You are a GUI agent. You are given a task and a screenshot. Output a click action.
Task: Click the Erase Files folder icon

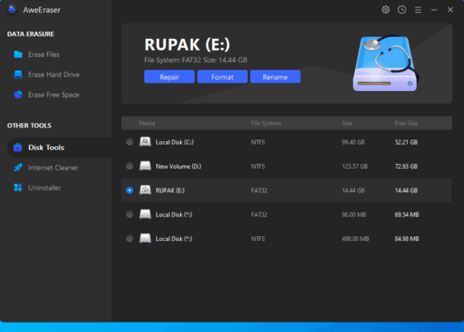tap(18, 54)
